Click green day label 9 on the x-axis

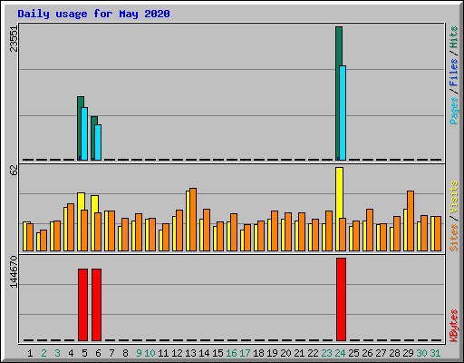point(139,353)
